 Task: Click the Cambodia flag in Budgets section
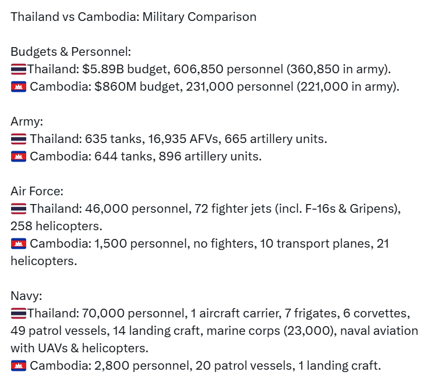[19, 87]
